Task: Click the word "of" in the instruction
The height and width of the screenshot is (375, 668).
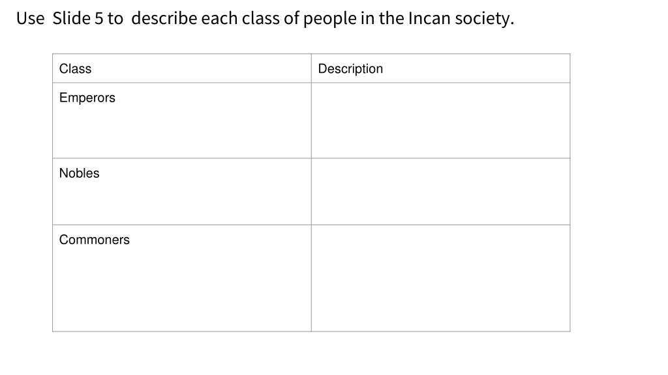Action: tap(292, 18)
